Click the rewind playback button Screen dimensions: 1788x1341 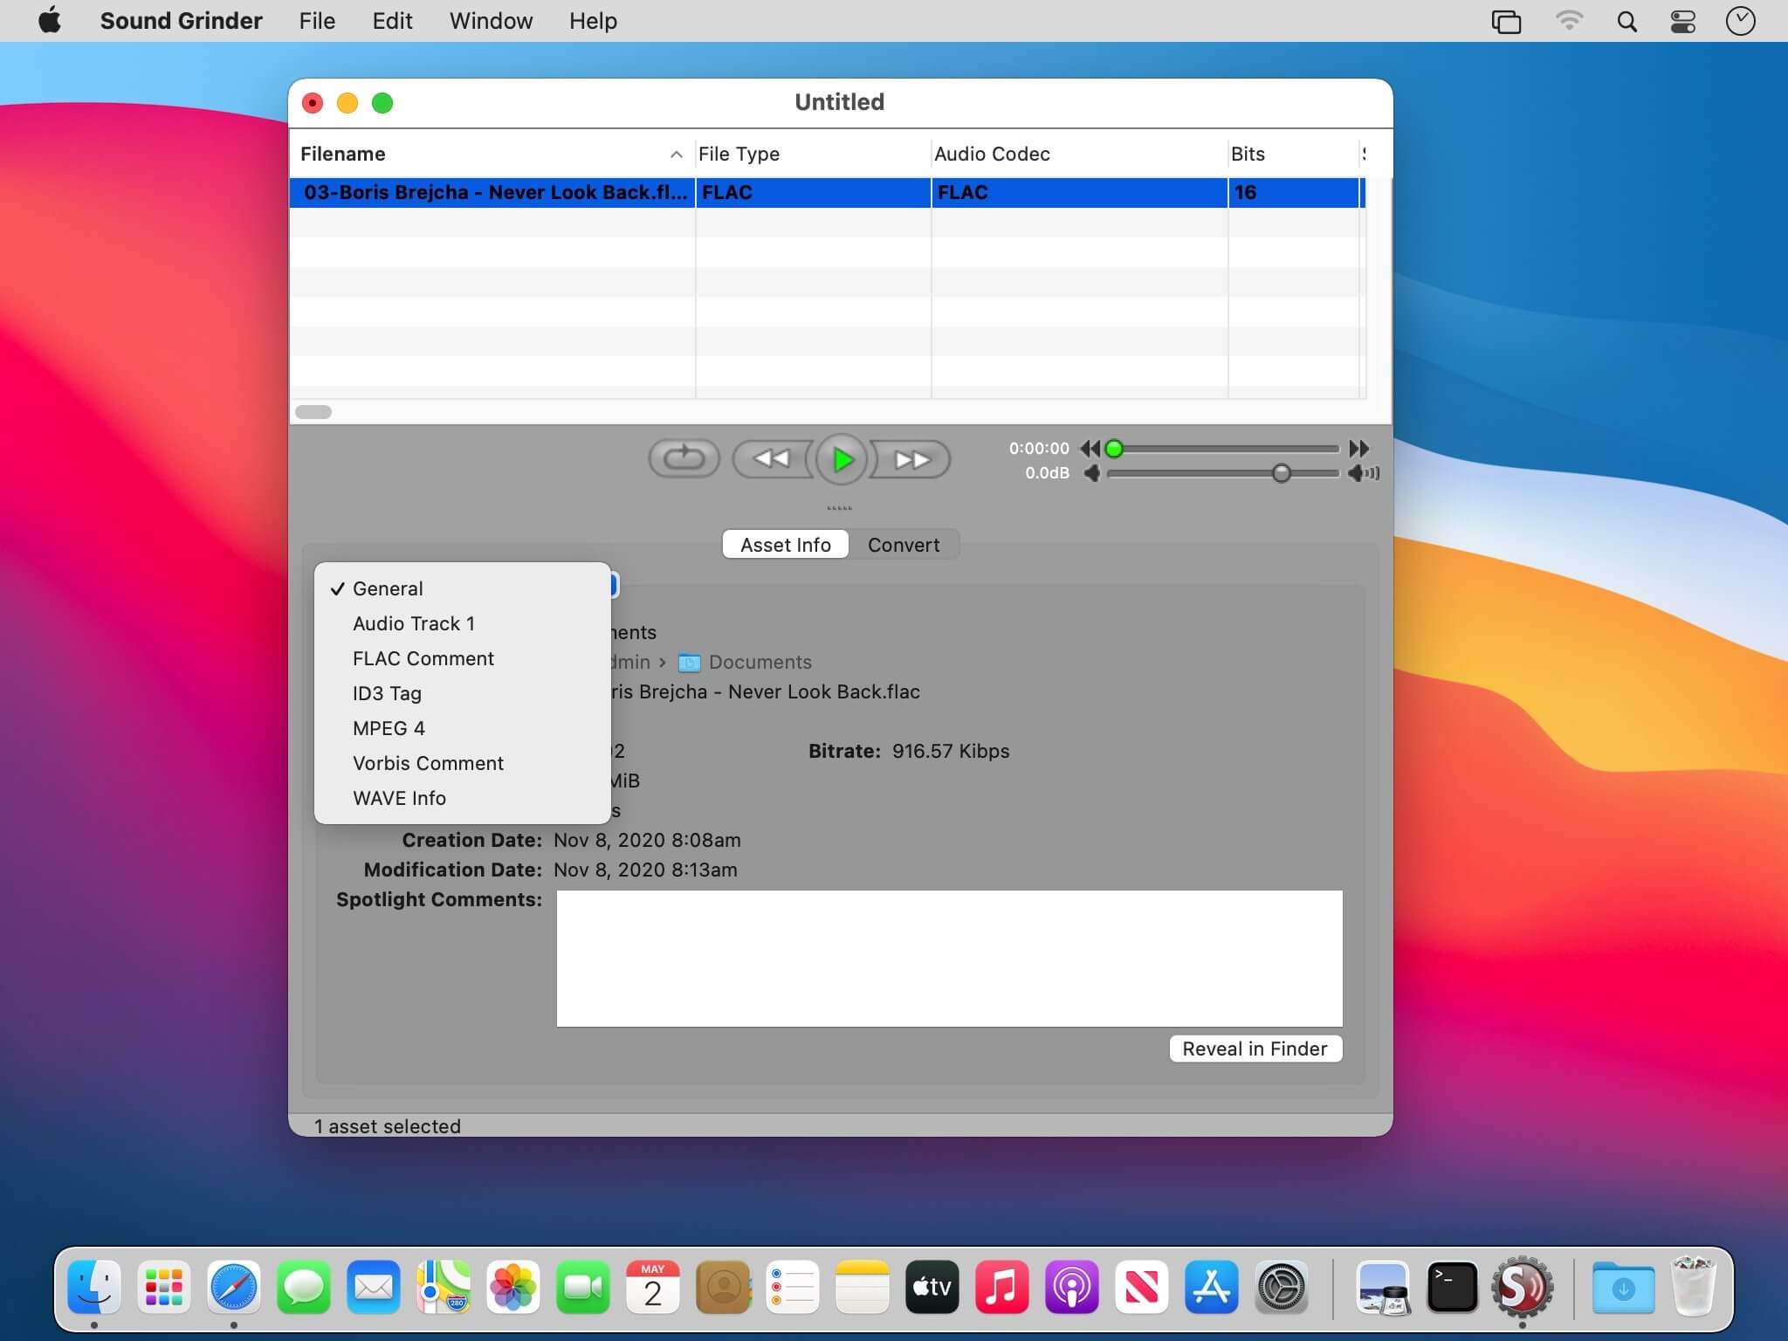(x=771, y=459)
